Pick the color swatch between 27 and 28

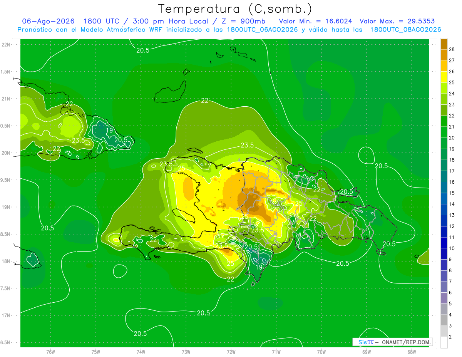tap(444, 55)
